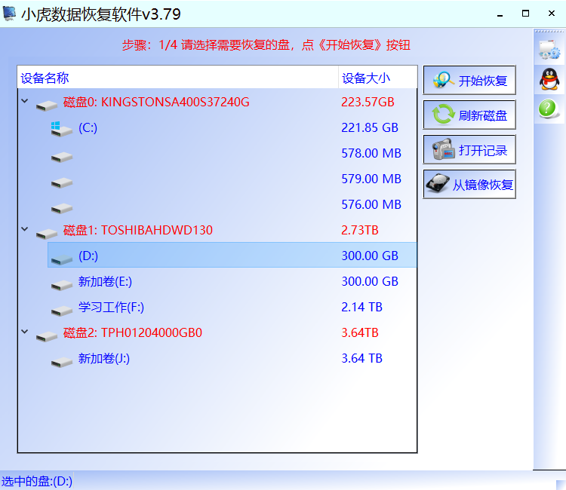Click the 221.85 GB size value
Image resolution: width=566 pixels, height=490 pixels.
(370, 127)
